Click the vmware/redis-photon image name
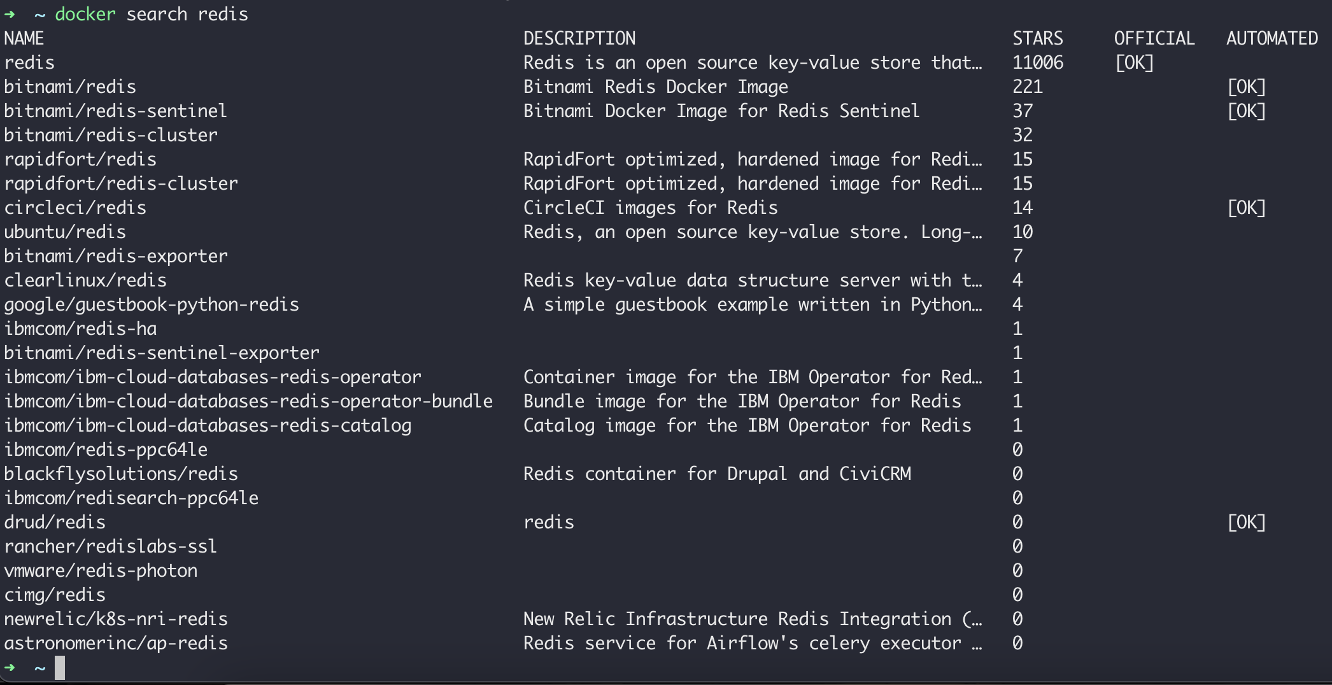 [101, 570]
